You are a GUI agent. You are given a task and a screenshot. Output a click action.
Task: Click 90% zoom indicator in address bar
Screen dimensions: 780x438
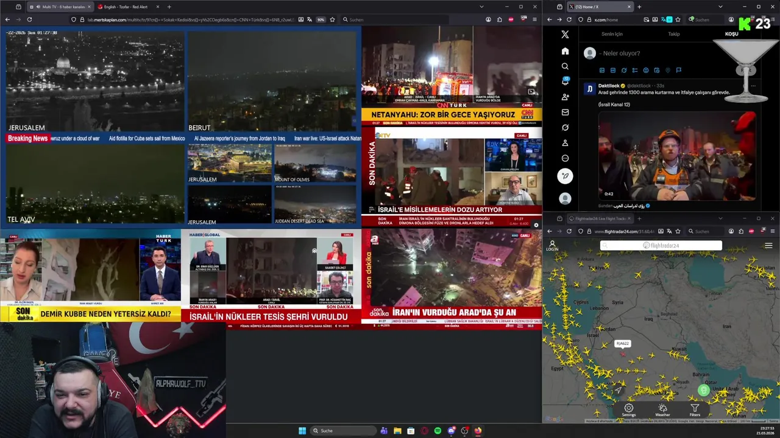point(321,19)
